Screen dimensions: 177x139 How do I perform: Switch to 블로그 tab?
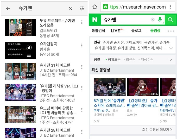(x=136, y=31)
